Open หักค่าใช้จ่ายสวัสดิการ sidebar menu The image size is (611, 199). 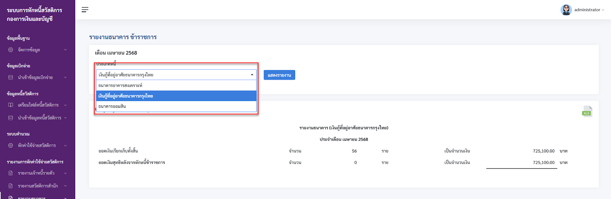pyautogui.click(x=37, y=145)
